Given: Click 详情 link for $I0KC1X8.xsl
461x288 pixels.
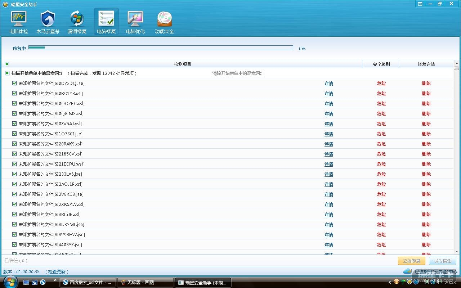Looking at the screenshot, I should click(x=328, y=94).
